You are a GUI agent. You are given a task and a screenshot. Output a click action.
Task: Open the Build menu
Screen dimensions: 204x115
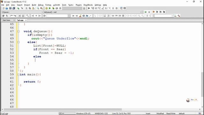click(34, 5)
